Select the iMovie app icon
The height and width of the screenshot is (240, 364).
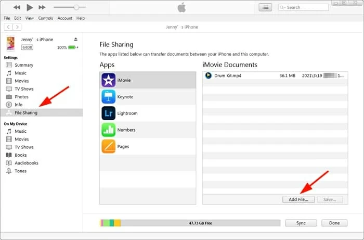[108, 80]
